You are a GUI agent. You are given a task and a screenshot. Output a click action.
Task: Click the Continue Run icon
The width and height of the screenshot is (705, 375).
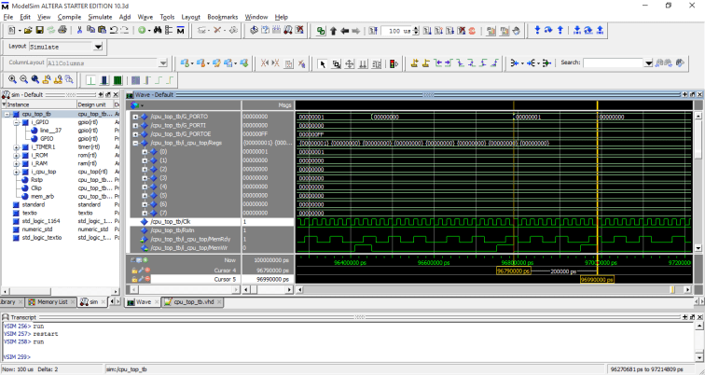(x=439, y=31)
